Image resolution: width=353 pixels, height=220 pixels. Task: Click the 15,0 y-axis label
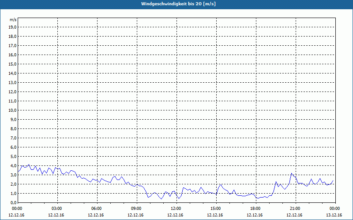click(12, 64)
